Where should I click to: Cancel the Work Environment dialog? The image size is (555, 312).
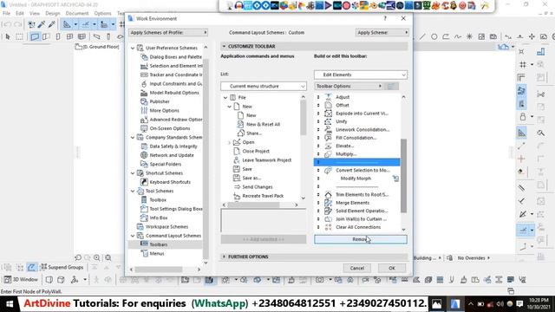click(x=356, y=268)
